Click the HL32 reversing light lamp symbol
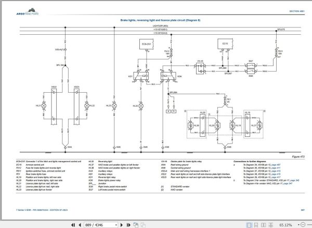 pos(141,106)
